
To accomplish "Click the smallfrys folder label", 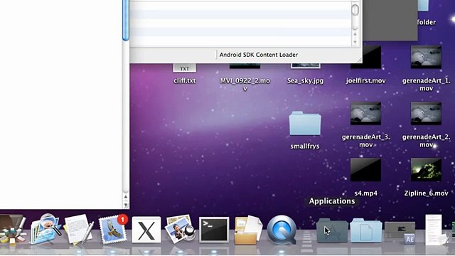I will click(x=305, y=146).
